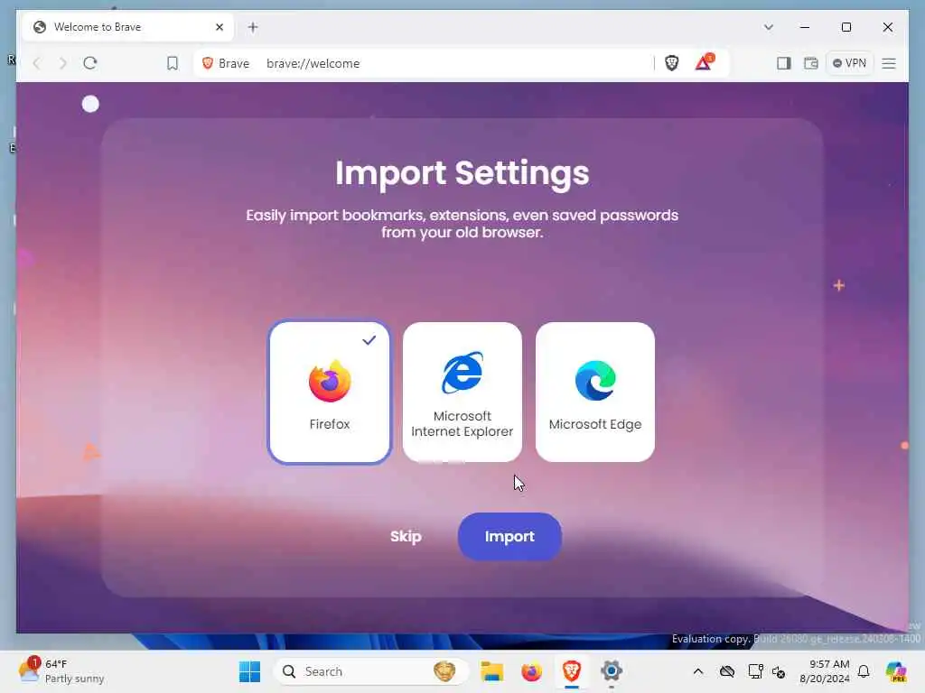This screenshot has height=693, width=925.
Task: Open the clock showing 9:57 AM
Action: click(x=824, y=671)
